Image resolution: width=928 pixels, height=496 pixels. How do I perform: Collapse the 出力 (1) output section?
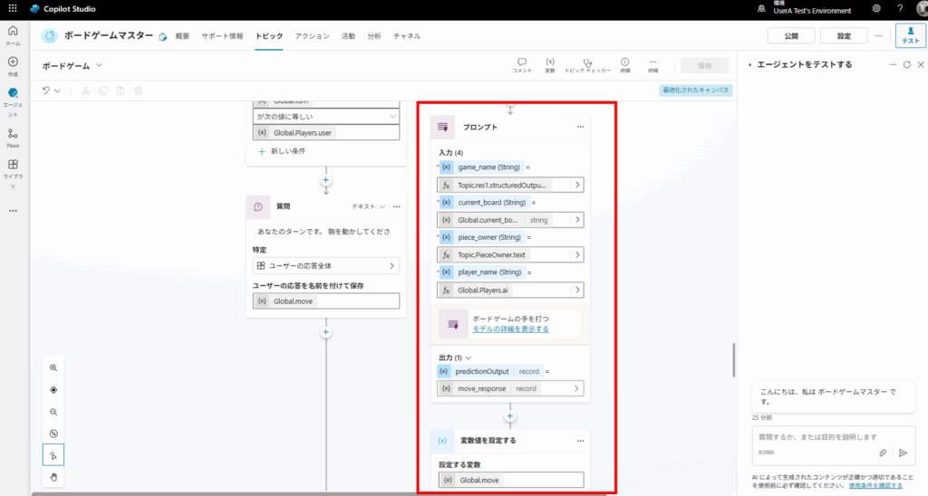click(469, 358)
